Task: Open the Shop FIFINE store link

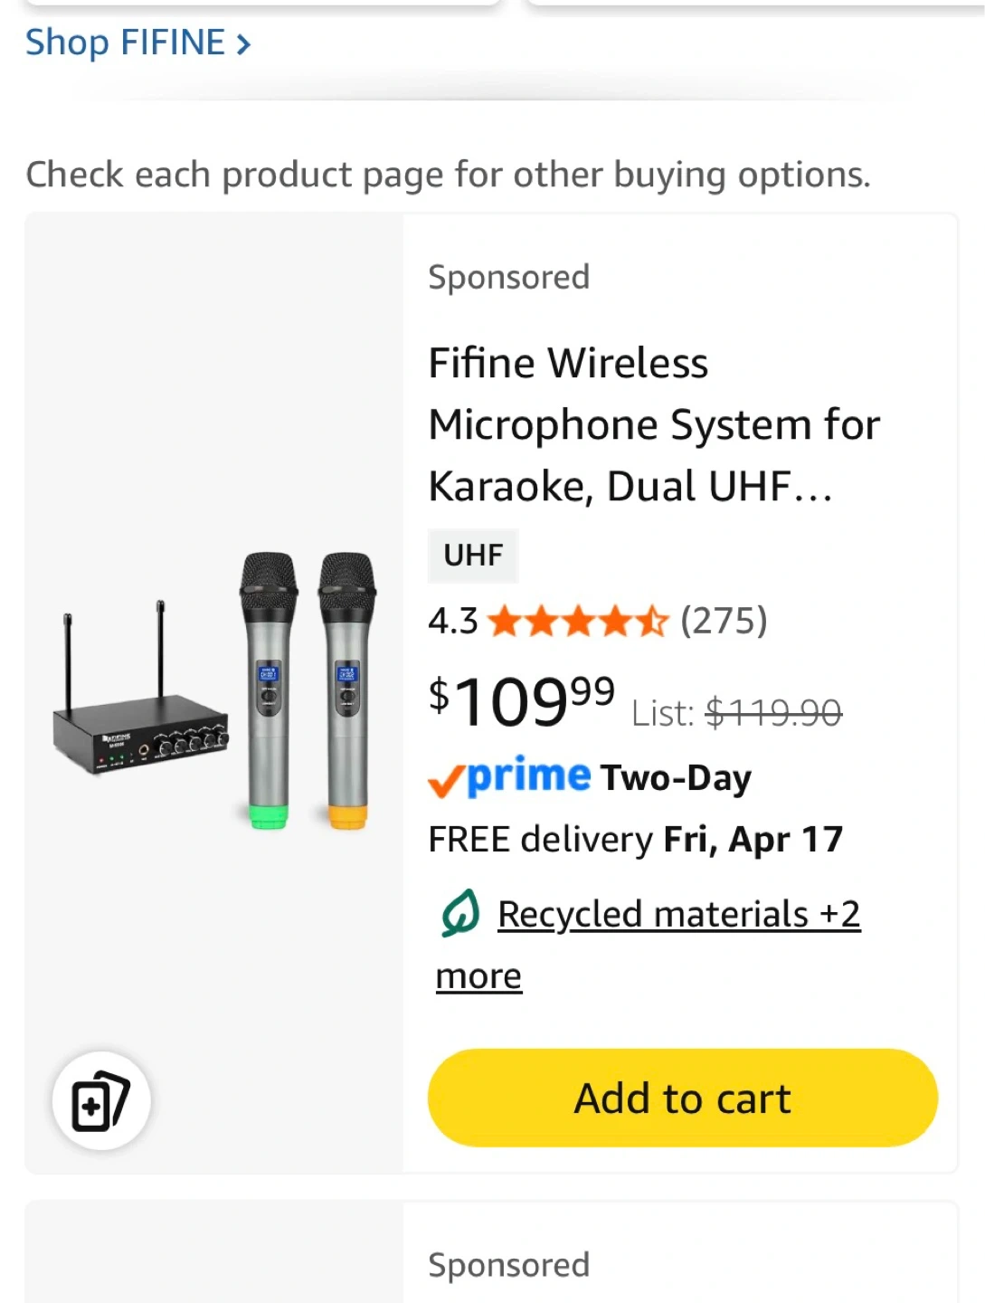Action: 125,43
